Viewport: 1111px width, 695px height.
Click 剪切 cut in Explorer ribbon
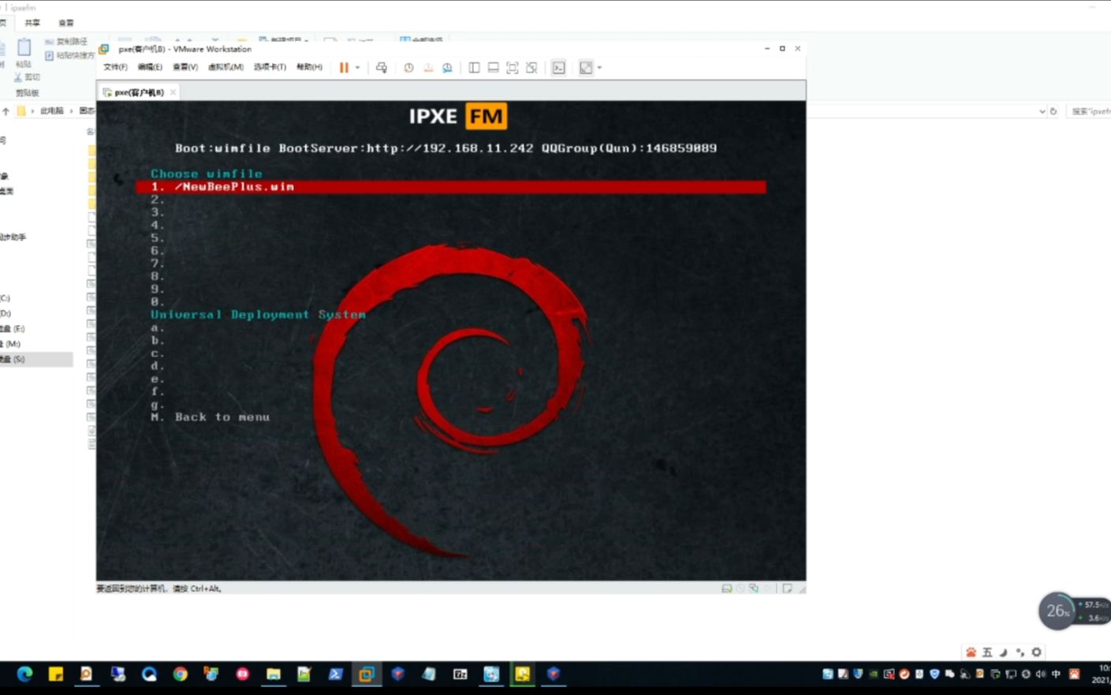coord(27,77)
